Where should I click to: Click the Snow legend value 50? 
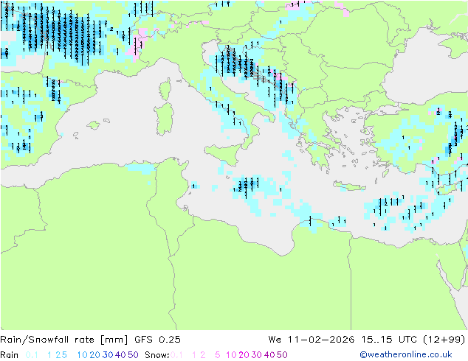click(282, 355)
